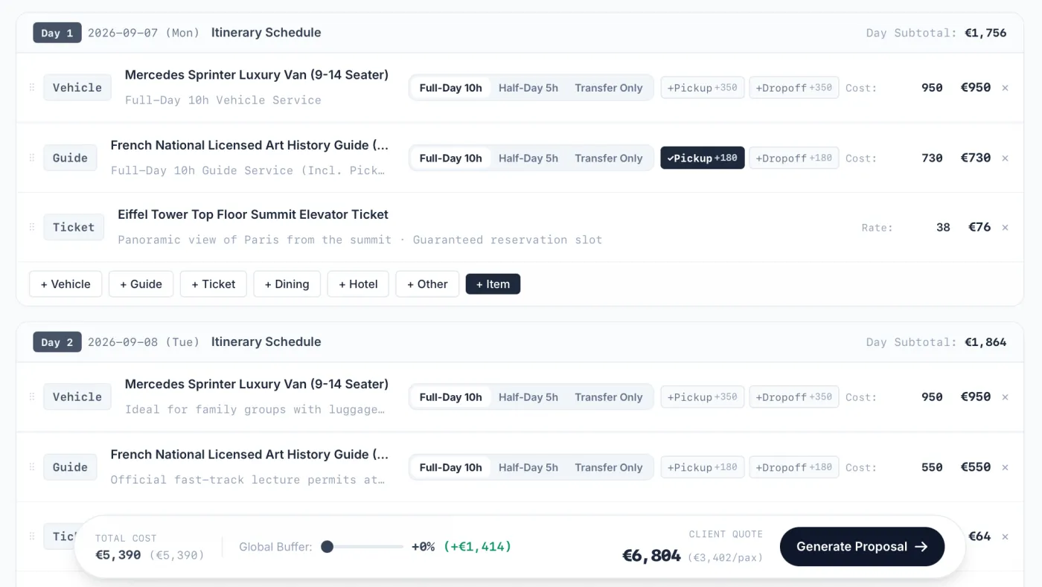Screen dimensions: 1042x587
Task: Add an Other item to Day 1
Action: (x=427, y=284)
